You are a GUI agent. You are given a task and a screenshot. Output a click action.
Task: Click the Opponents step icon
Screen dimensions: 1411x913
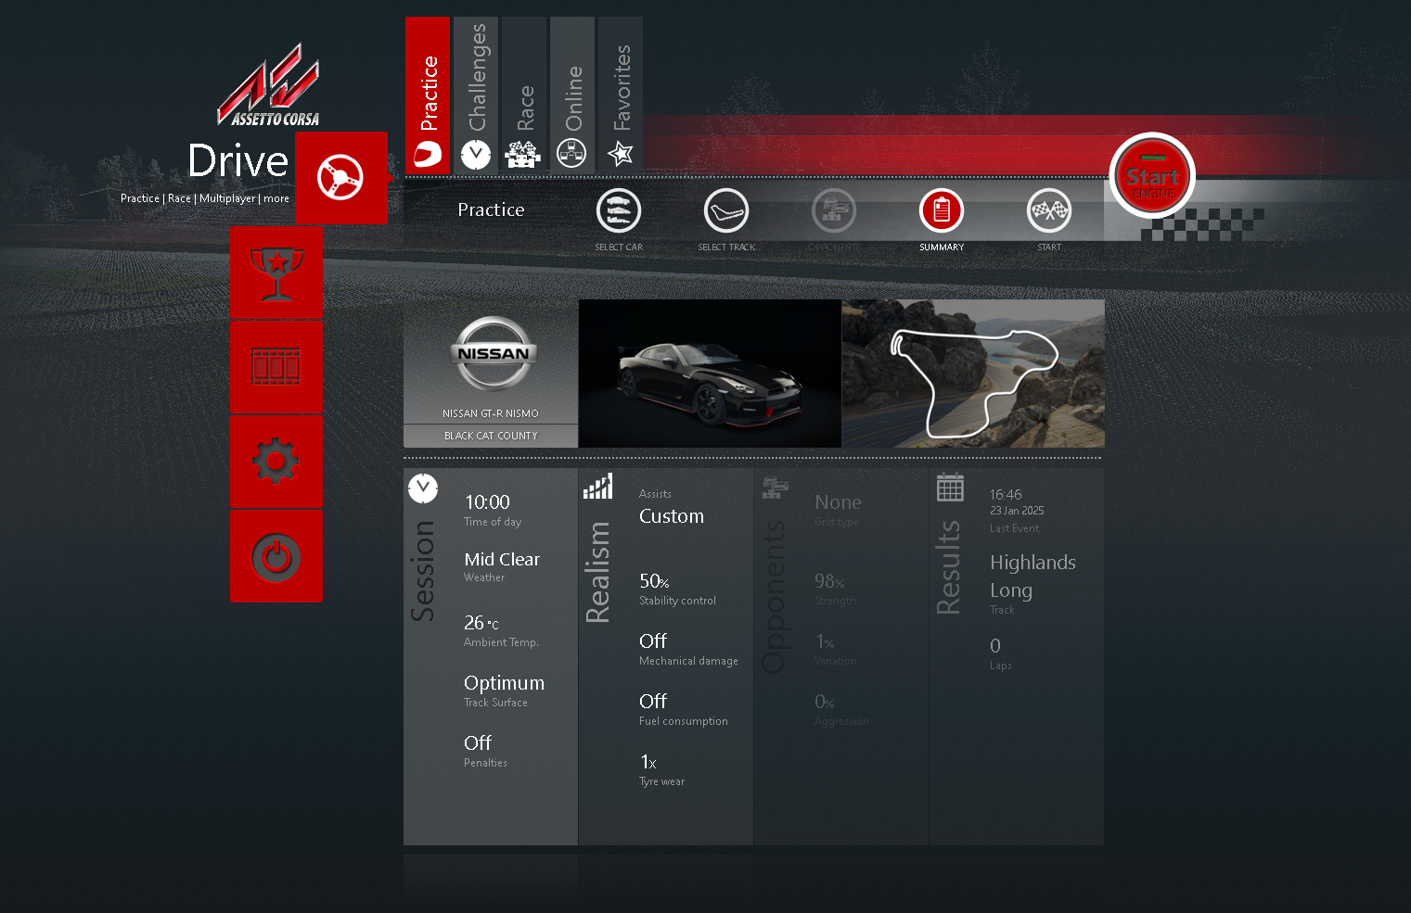point(834,211)
